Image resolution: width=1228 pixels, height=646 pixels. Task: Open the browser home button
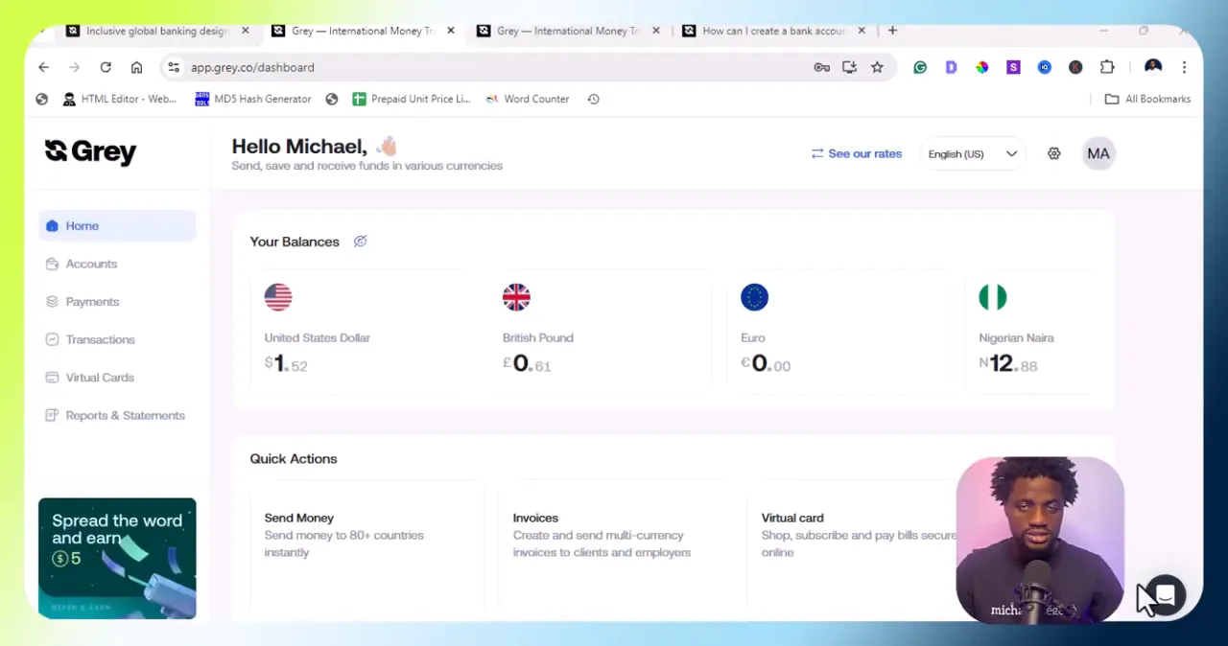[136, 67]
